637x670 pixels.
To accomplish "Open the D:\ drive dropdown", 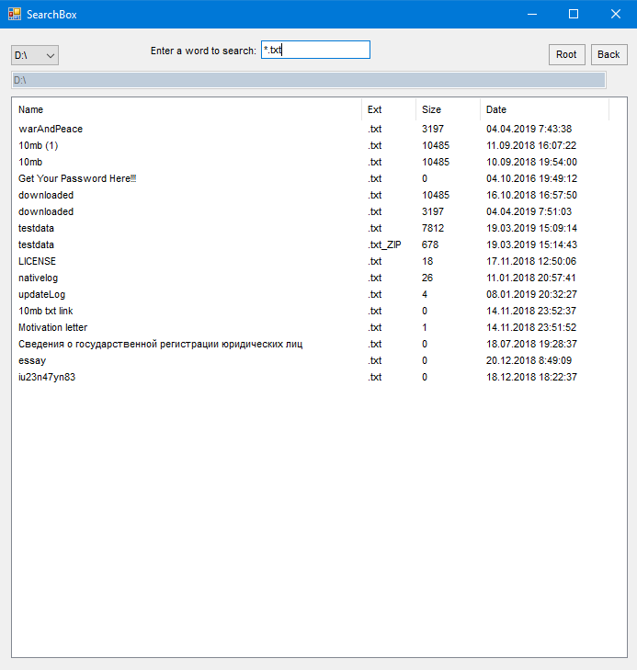I will tap(35, 55).
